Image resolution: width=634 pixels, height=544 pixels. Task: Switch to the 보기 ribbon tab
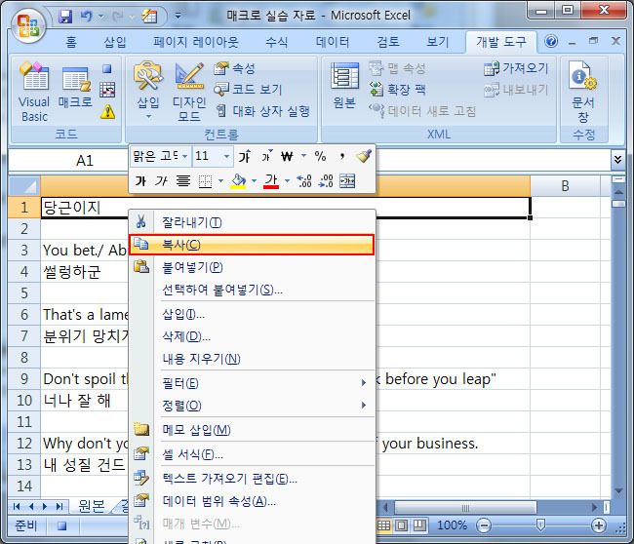coord(438,42)
